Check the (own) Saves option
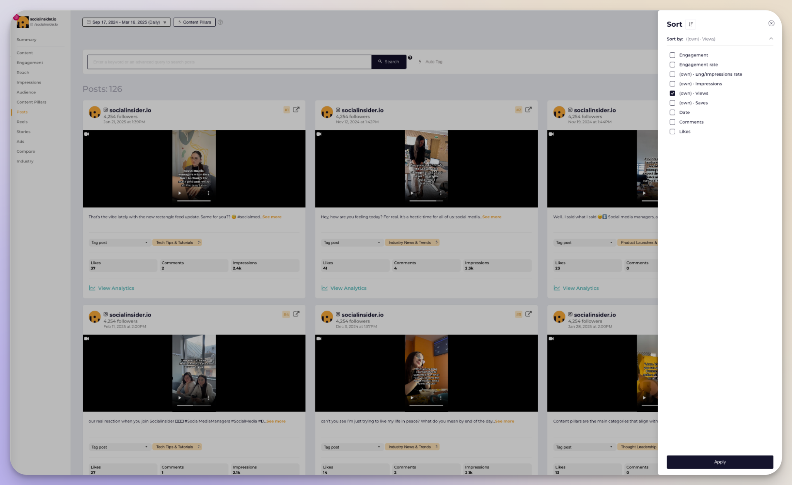The height and width of the screenshot is (485, 792). click(673, 103)
